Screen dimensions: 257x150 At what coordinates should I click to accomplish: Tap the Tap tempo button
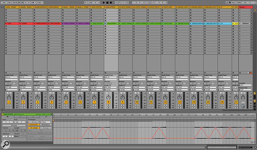(10, 2)
